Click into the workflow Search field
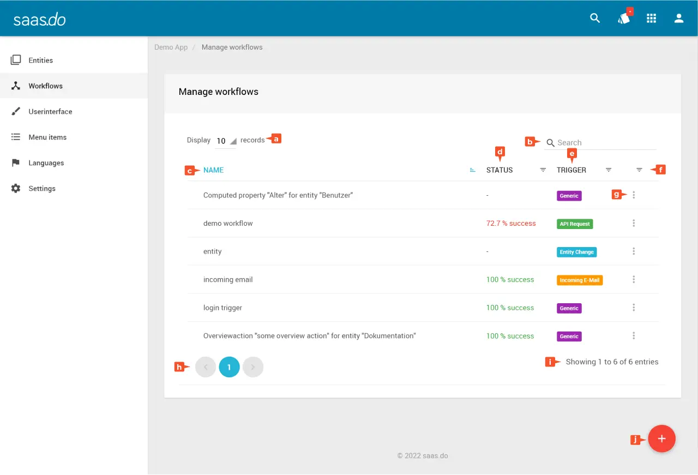 [605, 143]
